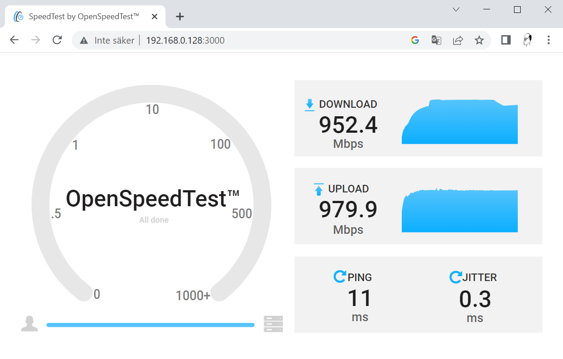The height and width of the screenshot is (359, 563).
Task: Click the 500 gauge mark
Action: 242,214
